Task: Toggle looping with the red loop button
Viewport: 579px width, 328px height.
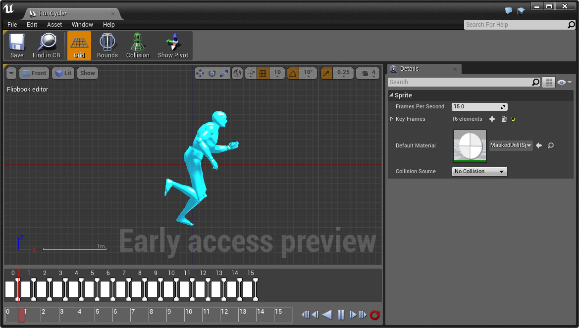Action: click(x=374, y=315)
